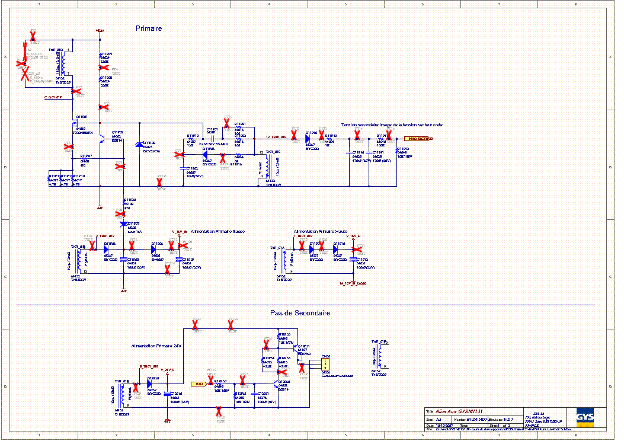The image size is (624, 441).
Task: Select the D11008 zener diode symbol
Action: 139,145
